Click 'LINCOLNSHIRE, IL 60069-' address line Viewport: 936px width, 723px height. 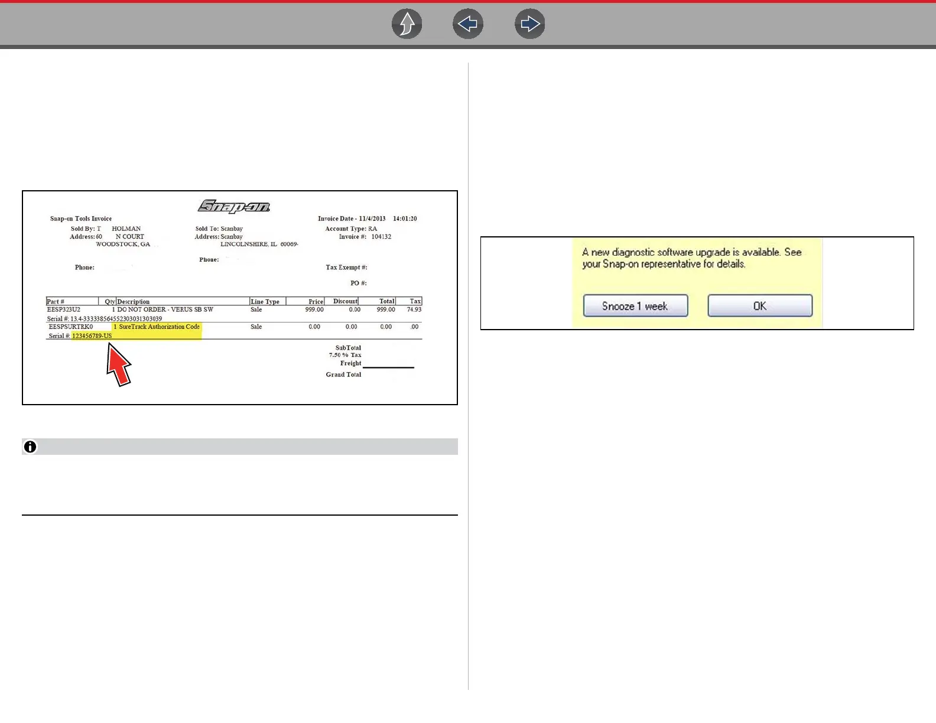coord(259,244)
